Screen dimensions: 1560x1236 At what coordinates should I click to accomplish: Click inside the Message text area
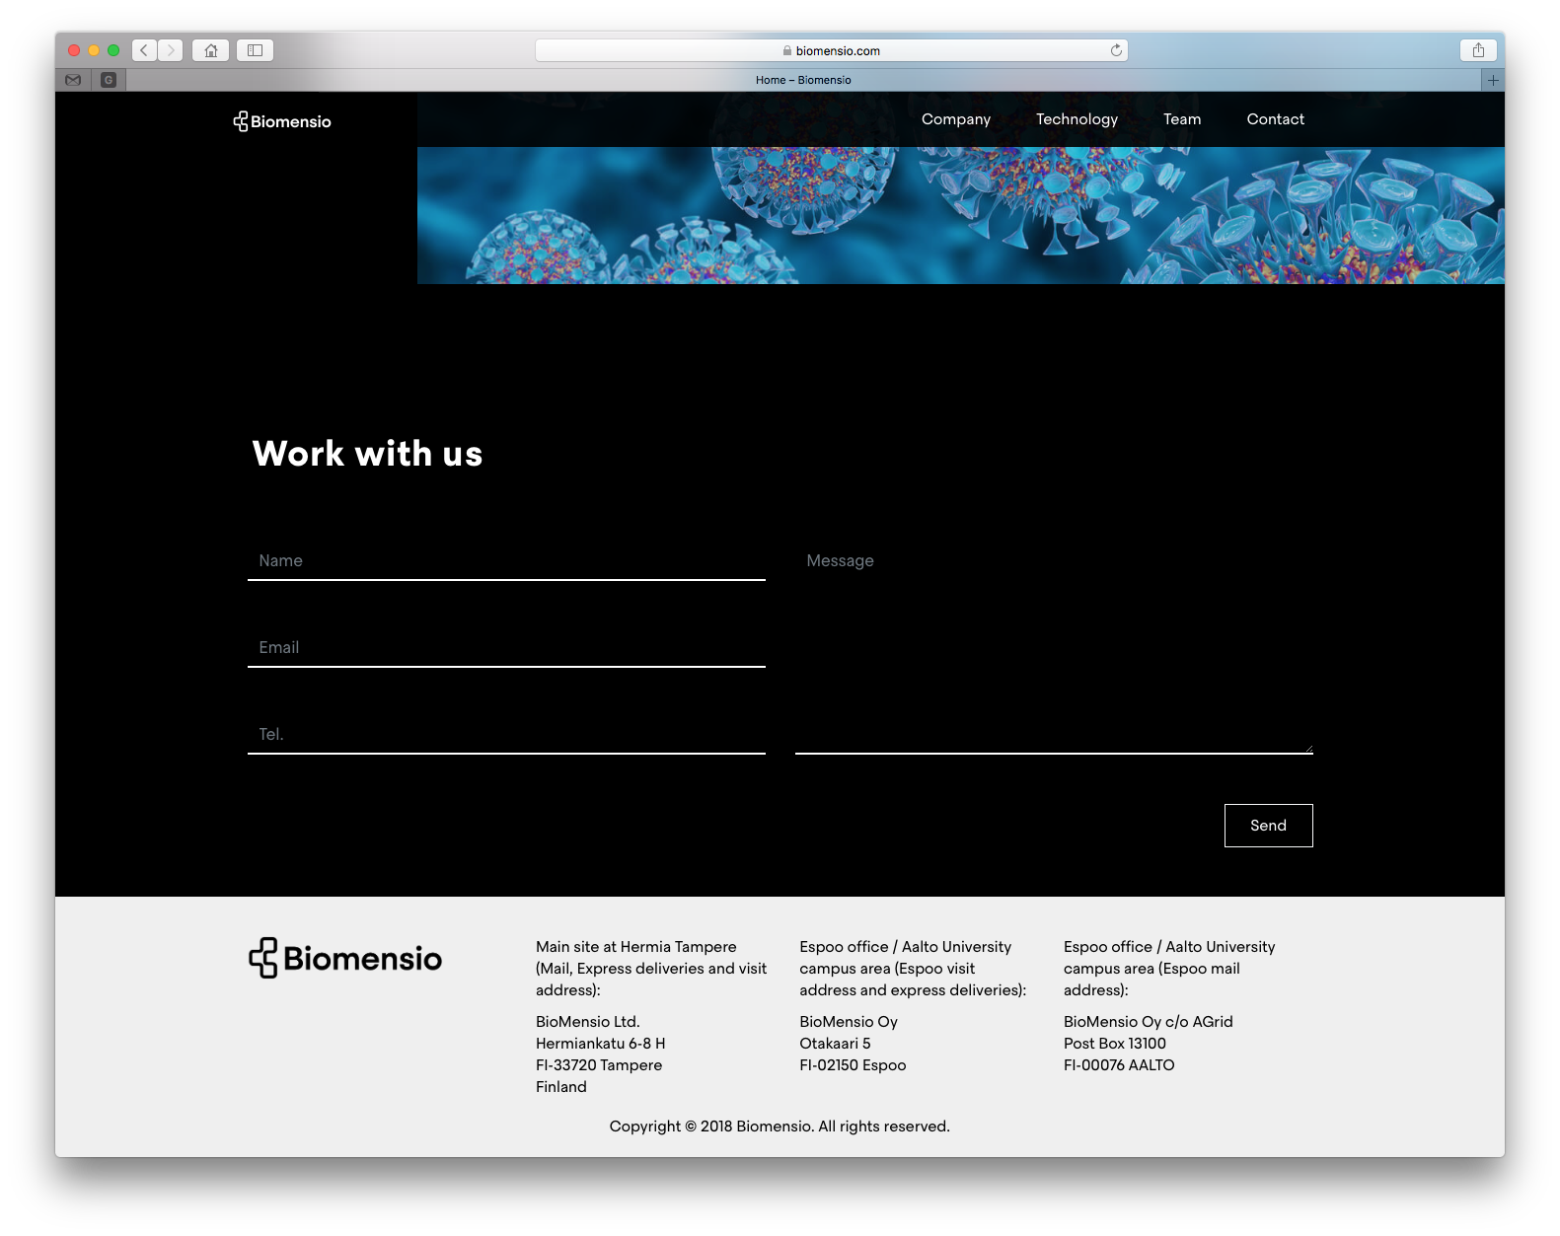click(1053, 651)
